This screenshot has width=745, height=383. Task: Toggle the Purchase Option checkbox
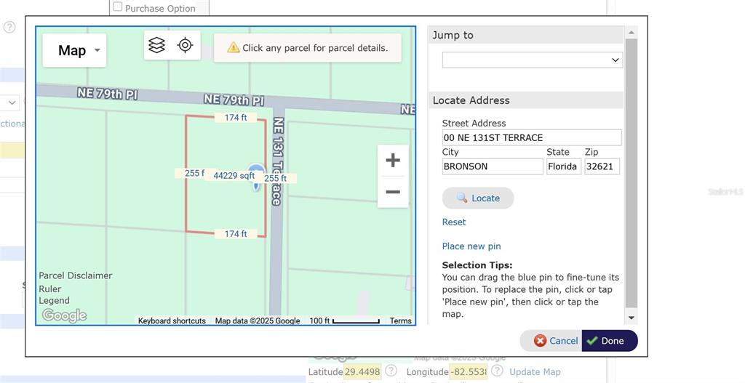(118, 7)
